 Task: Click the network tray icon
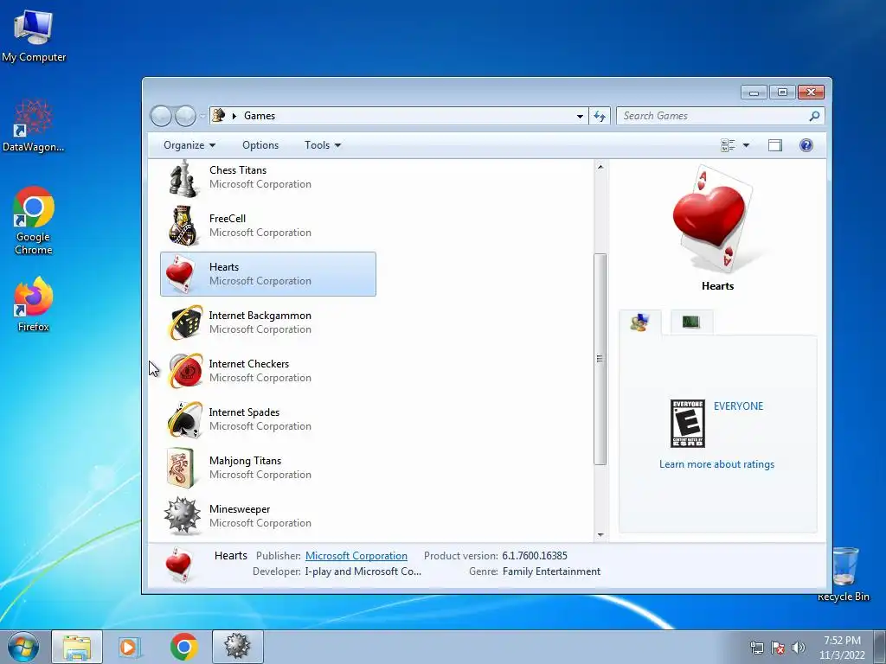point(756,648)
